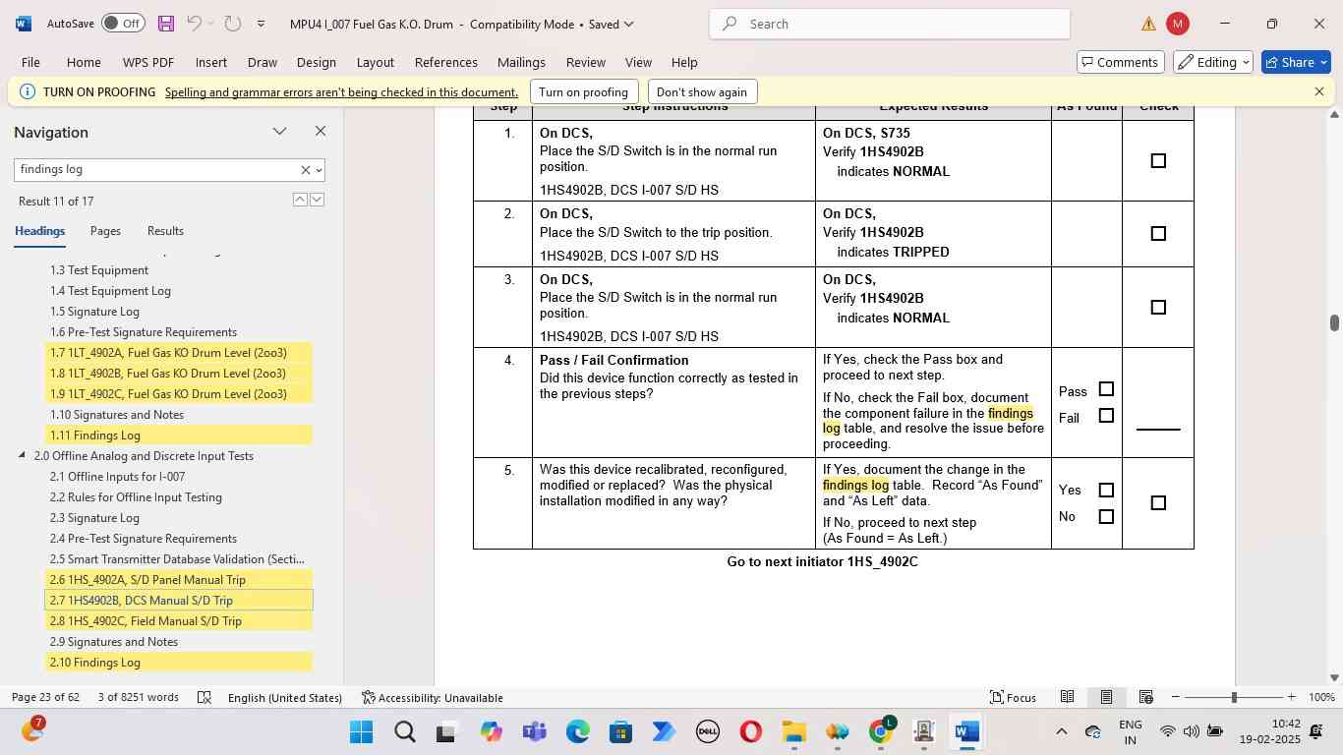This screenshot has width=1343, height=755.
Task: Switch to Pages tab in Navigation
Action: click(x=105, y=231)
